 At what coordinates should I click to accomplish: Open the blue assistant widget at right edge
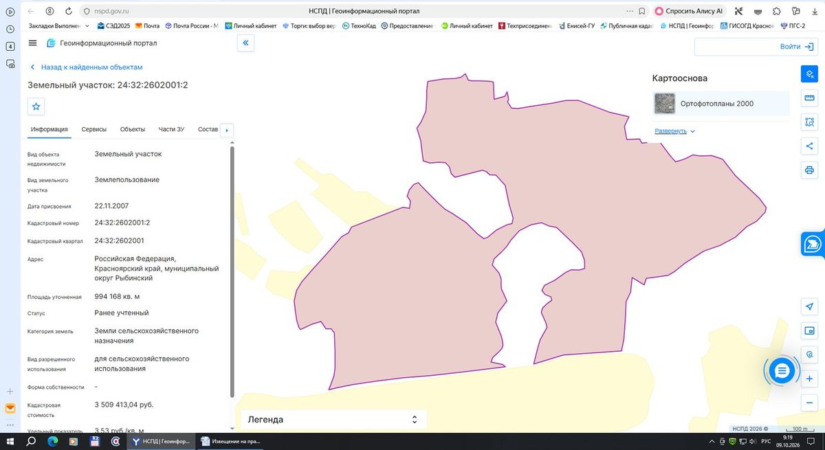pos(813,244)
